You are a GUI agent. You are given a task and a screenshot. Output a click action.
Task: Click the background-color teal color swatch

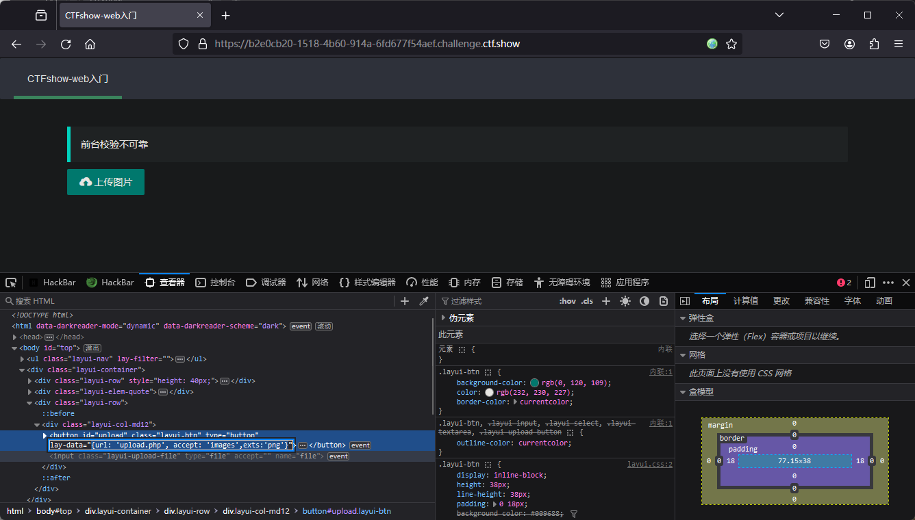pyautogui.click(x=535, y=383)
